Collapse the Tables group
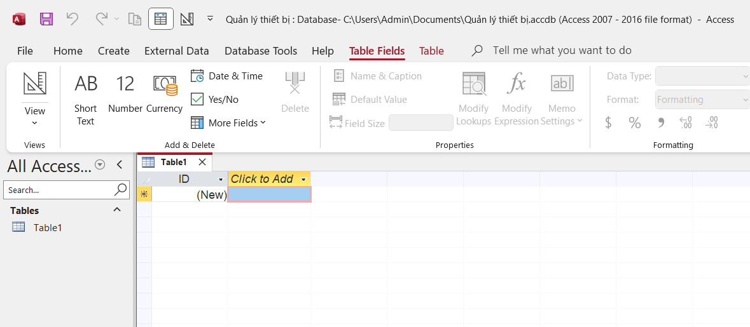Image resolution: width=750 pixels, height=327 pixels. coord(116,210)
